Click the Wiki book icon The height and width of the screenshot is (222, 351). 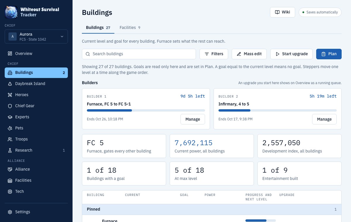pyautogui.click(x=277, y=12)
